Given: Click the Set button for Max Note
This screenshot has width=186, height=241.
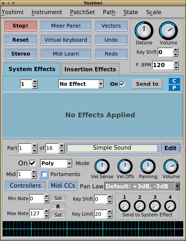Looking at the screenshot, I should point(58,215).
